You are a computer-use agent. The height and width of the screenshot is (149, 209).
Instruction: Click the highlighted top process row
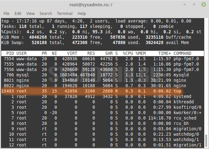[x=95, y=91]
